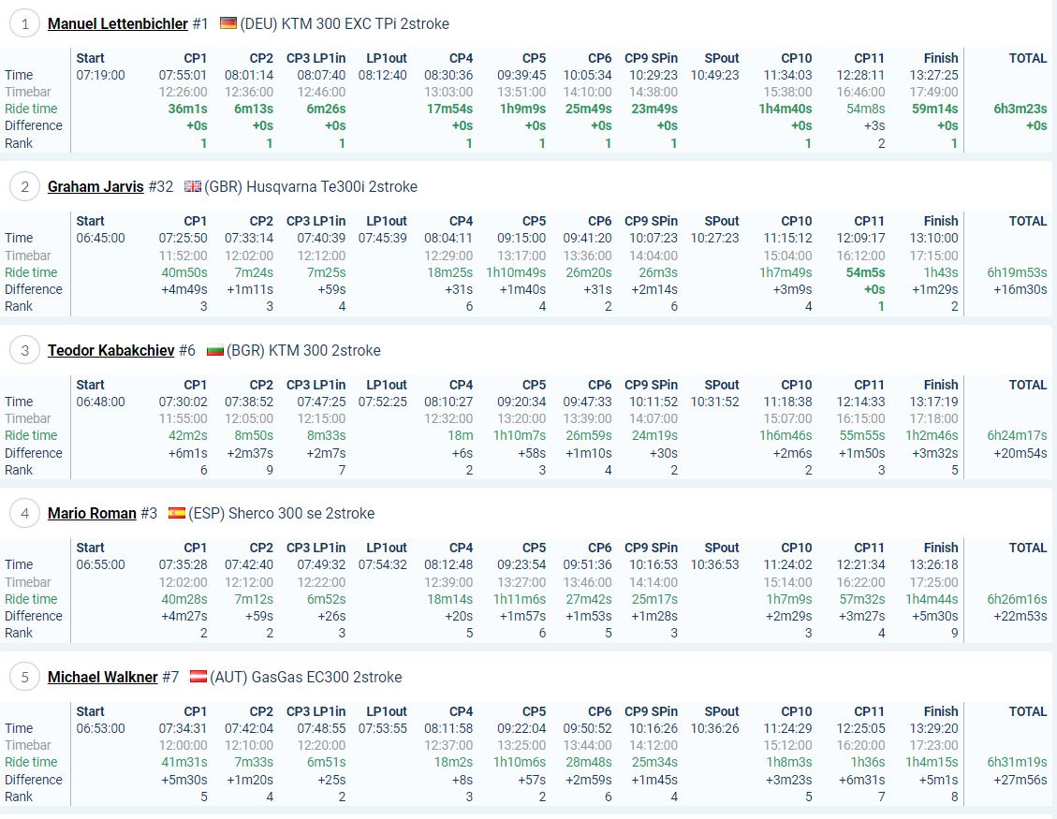Viewport: 1057px width, 819px height.
Task: Click Jarvis finish time 13:10:00
Action: point(933,238)
